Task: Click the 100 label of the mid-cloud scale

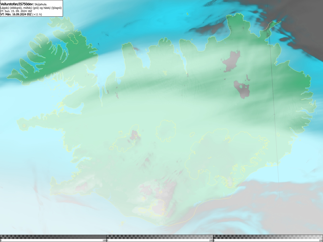Action: tap(211, 240)
